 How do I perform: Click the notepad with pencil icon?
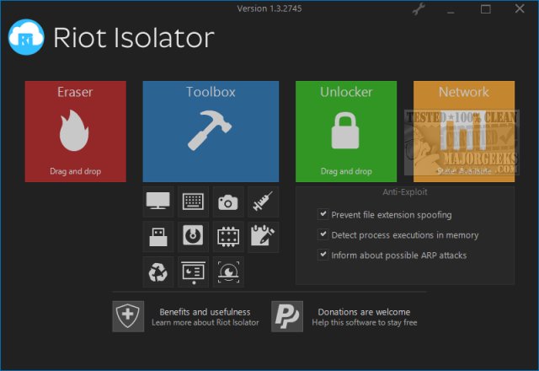point(264,237)
